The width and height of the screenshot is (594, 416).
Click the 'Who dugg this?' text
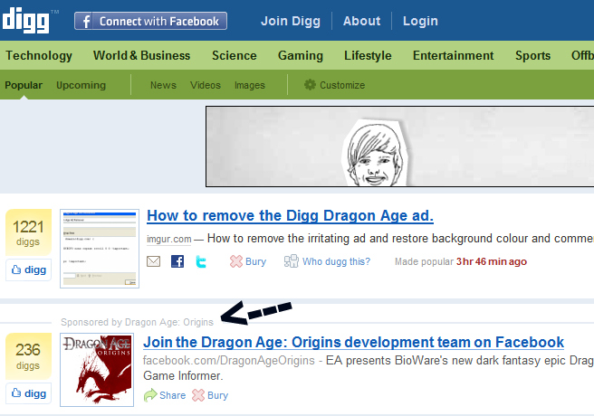click(x=336, y=261)
